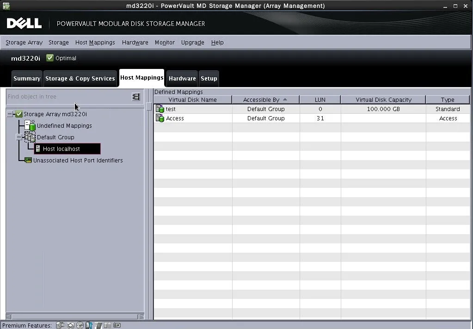Select Unassociated Host Port Identifiers tree item
This screenshot has width=473, height=329.
click(x=78, y=160)
